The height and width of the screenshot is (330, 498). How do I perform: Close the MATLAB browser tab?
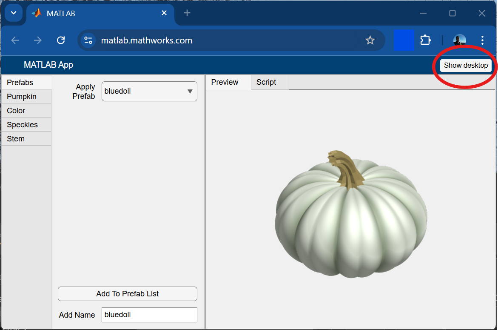pos(164,13)
